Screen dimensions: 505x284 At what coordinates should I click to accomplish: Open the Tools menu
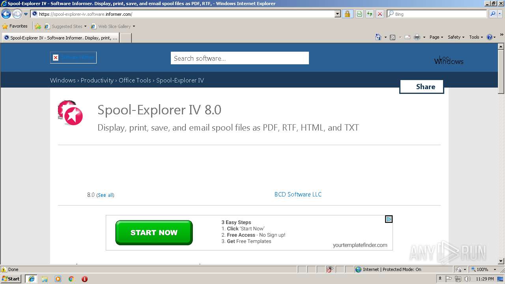[x=476, y=37]
